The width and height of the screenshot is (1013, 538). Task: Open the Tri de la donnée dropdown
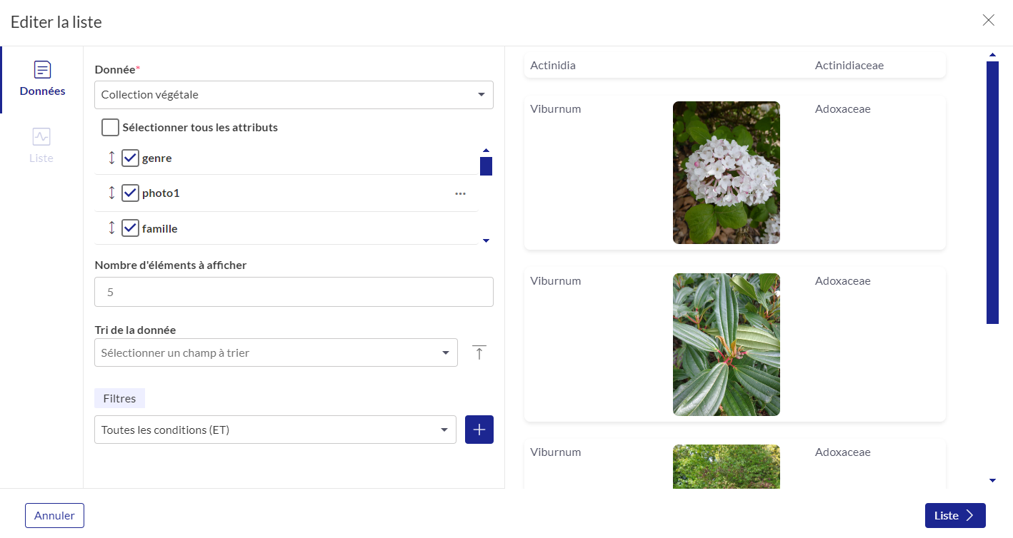276,352
